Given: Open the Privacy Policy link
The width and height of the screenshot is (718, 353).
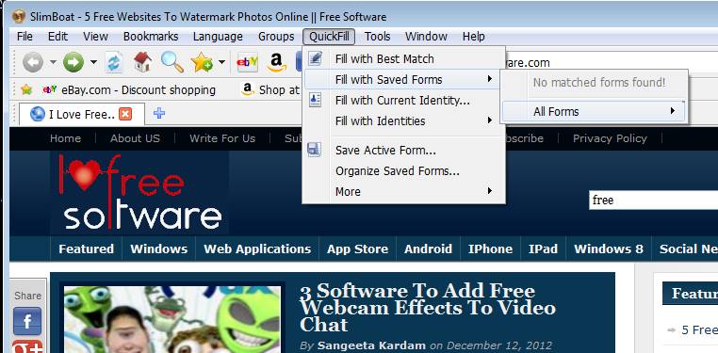Looking at the screenshot, I should (610, 138).
